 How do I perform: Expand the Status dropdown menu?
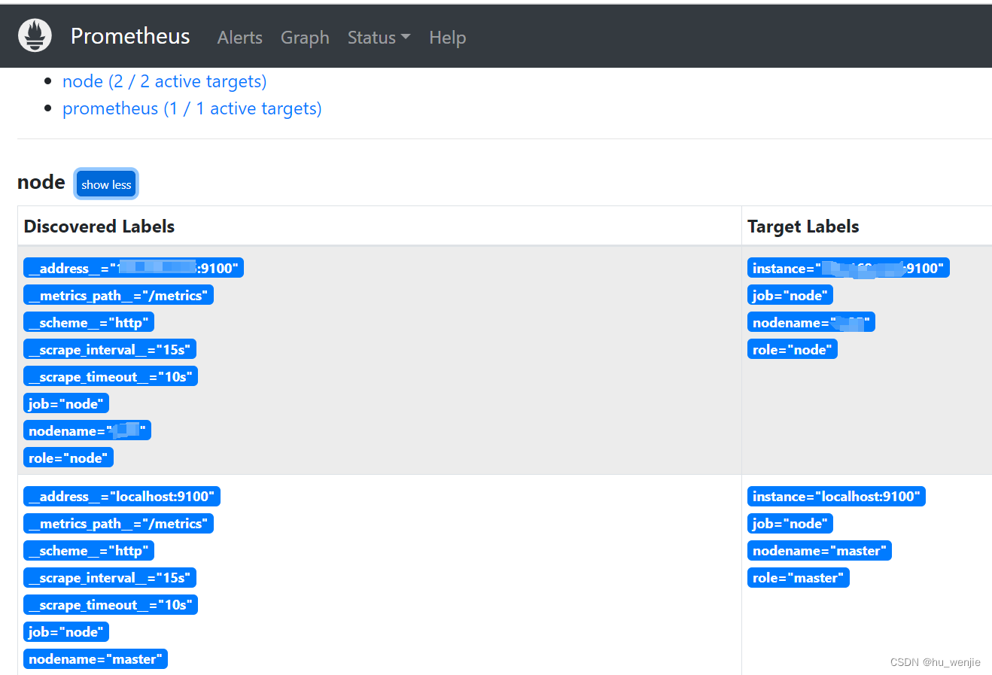point(379,37)
